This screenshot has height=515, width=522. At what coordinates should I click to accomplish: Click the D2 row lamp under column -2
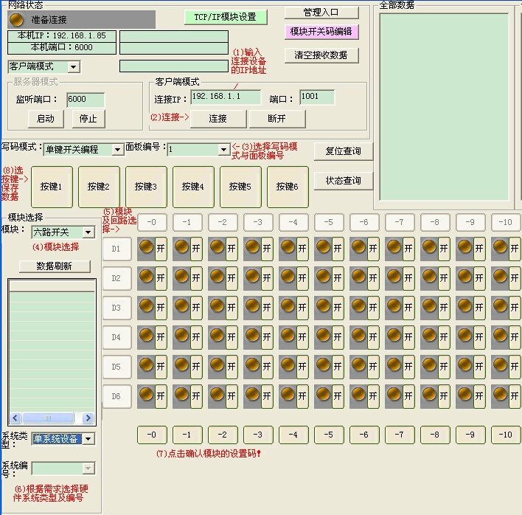[217, 277]
